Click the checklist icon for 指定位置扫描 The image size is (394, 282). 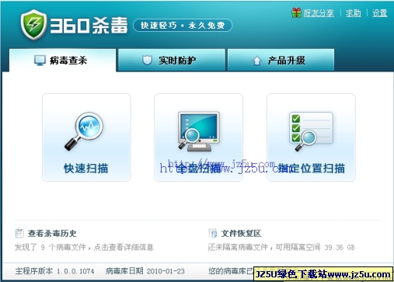click(311, 131)
